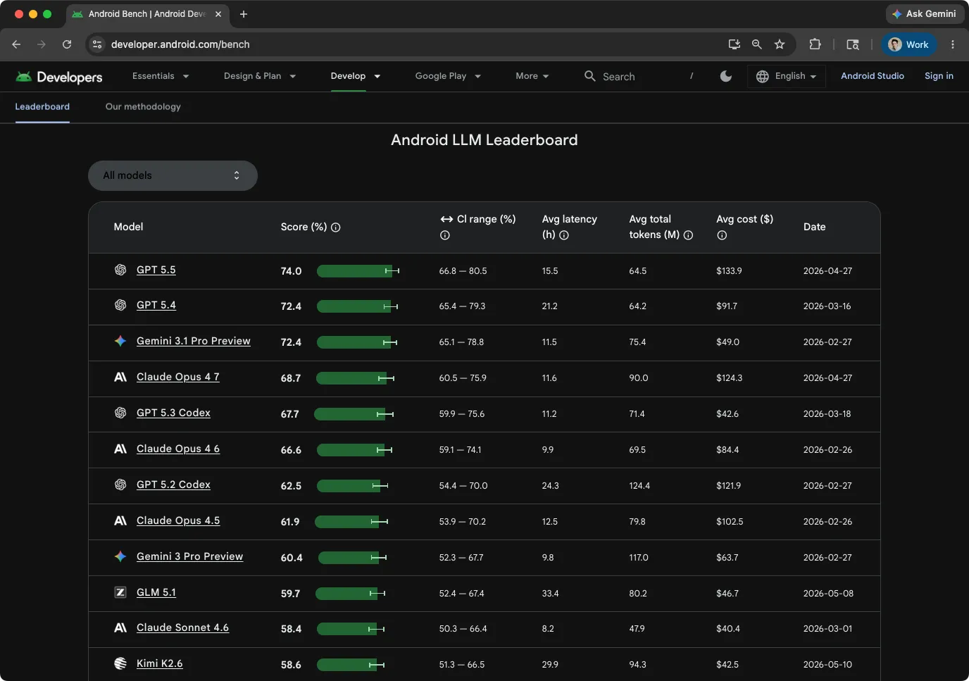969x681 pixels.
Task: Open the browser extensions puzzle icon
Action: tap(815, 44)
